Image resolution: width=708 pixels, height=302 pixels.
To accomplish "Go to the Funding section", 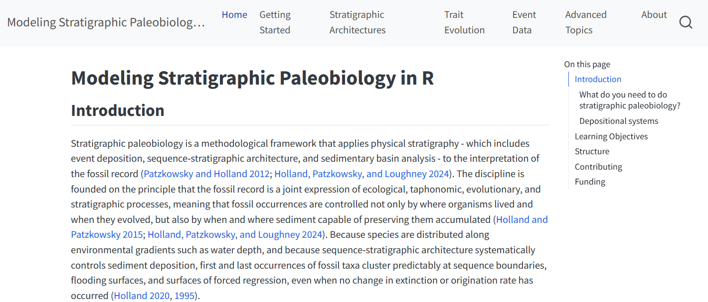I will [x=590, y=182].
